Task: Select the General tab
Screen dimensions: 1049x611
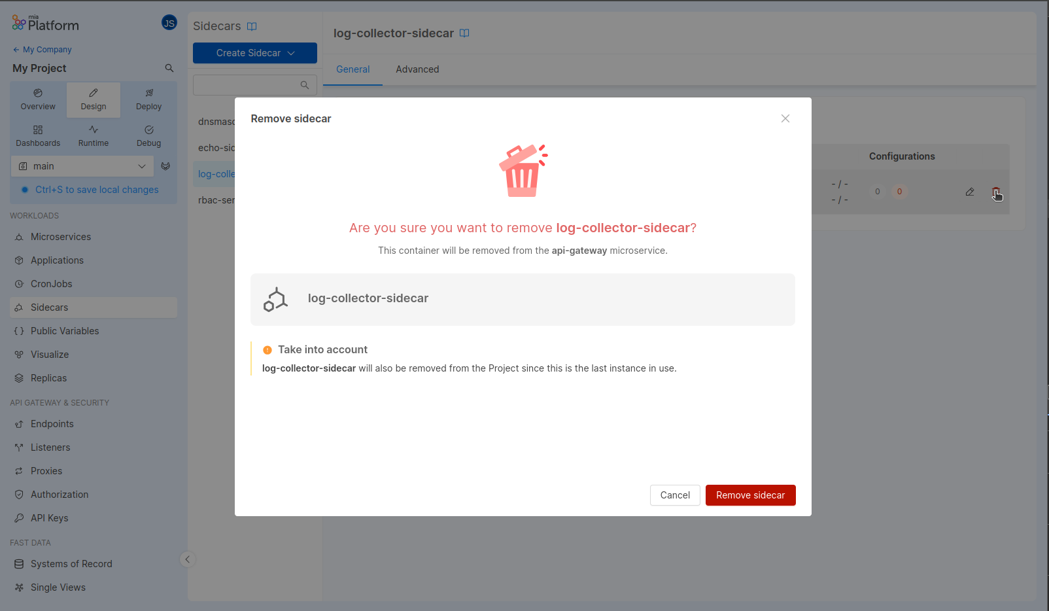Action: (x=353, y=69)
